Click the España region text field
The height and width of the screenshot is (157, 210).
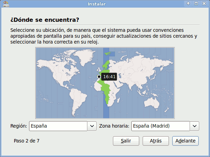pos(58,126)
